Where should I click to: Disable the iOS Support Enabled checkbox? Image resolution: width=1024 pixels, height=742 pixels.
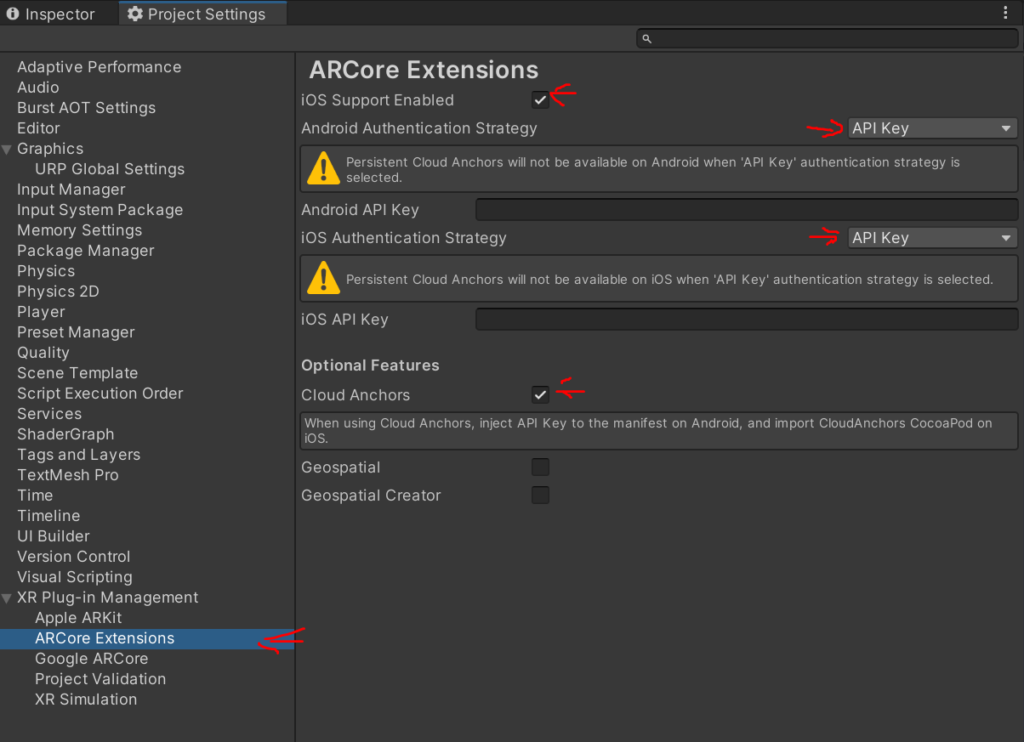pyautogui.click(x=540, y=100)
